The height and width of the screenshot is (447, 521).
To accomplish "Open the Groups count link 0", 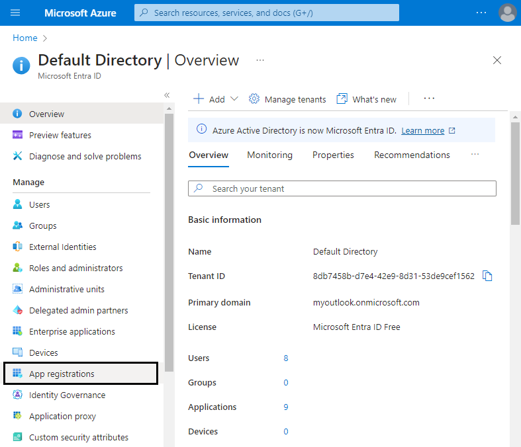I will point(286,383).
